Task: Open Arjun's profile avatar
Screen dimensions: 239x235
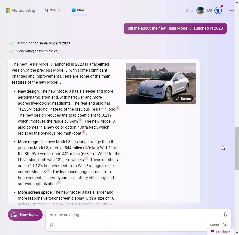Action: (200, 11)
